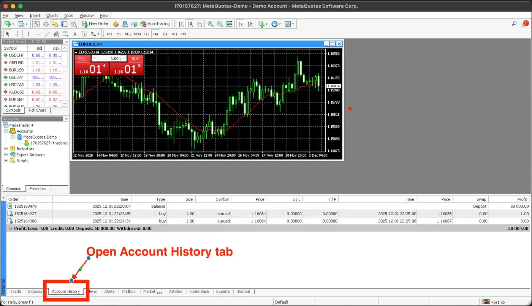Click Accounts folder icon in Navigator
532x306 pixels.
[x=13, y=131]
